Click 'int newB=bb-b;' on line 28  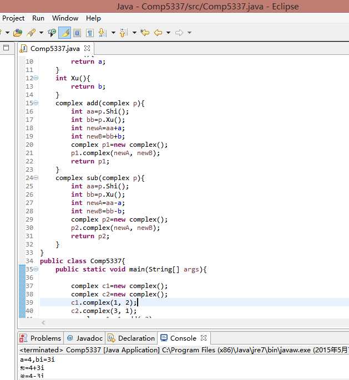(x=98, y=211)
